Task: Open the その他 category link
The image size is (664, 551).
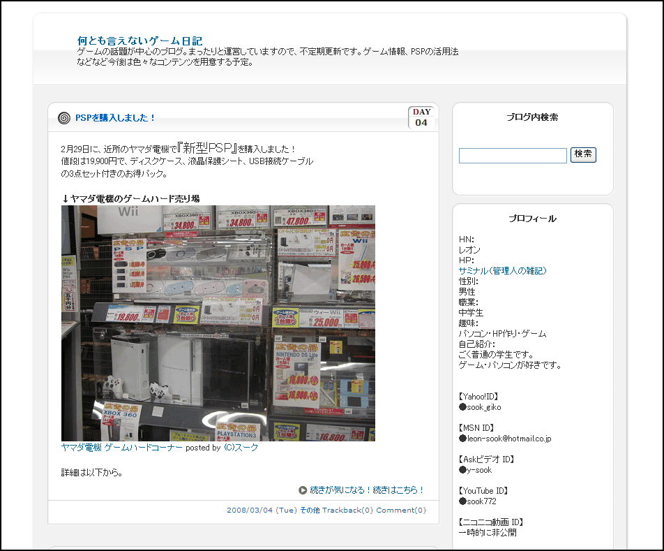Action: coord(310,510)
